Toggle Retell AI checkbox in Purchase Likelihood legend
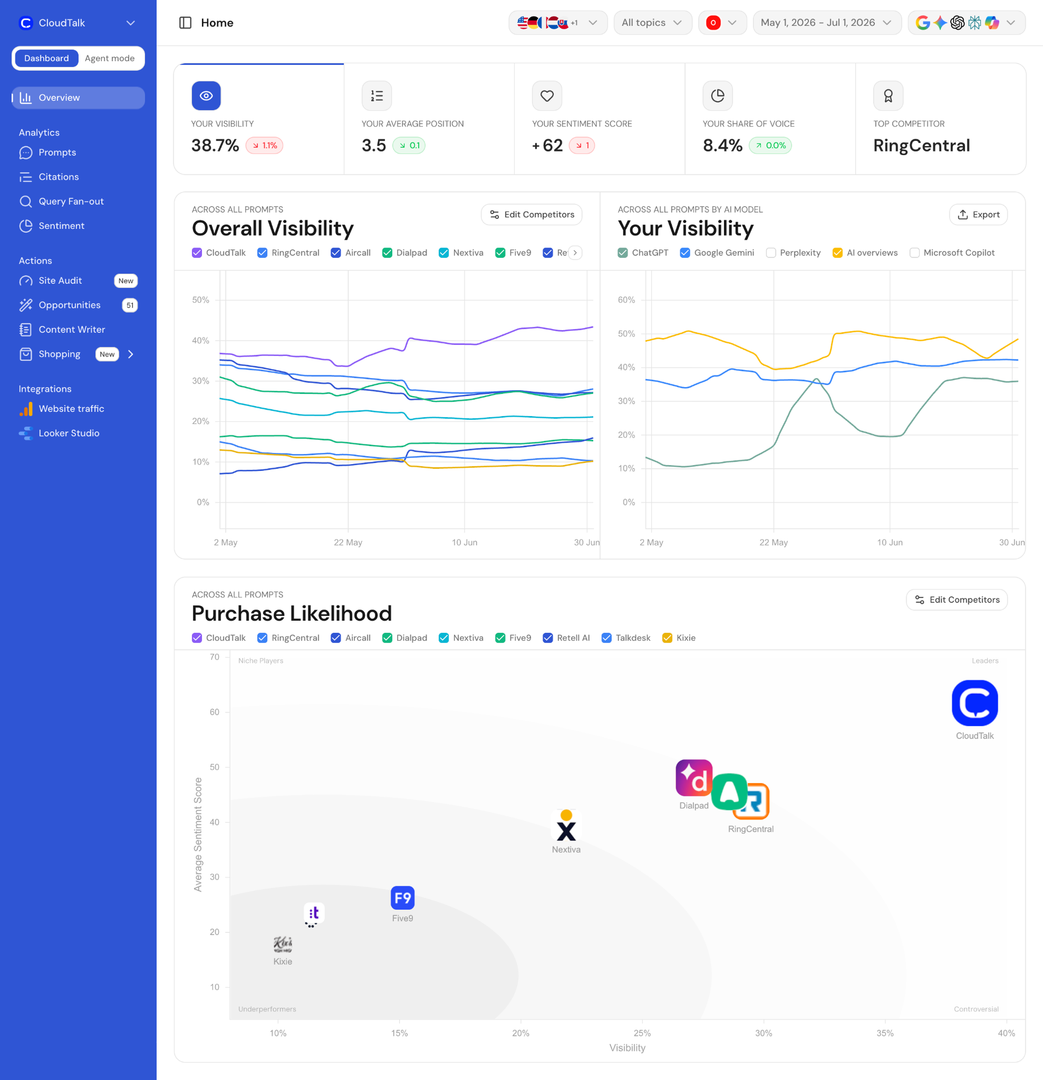This screenshot has height=1080, width=1043. tap(548, 638)
